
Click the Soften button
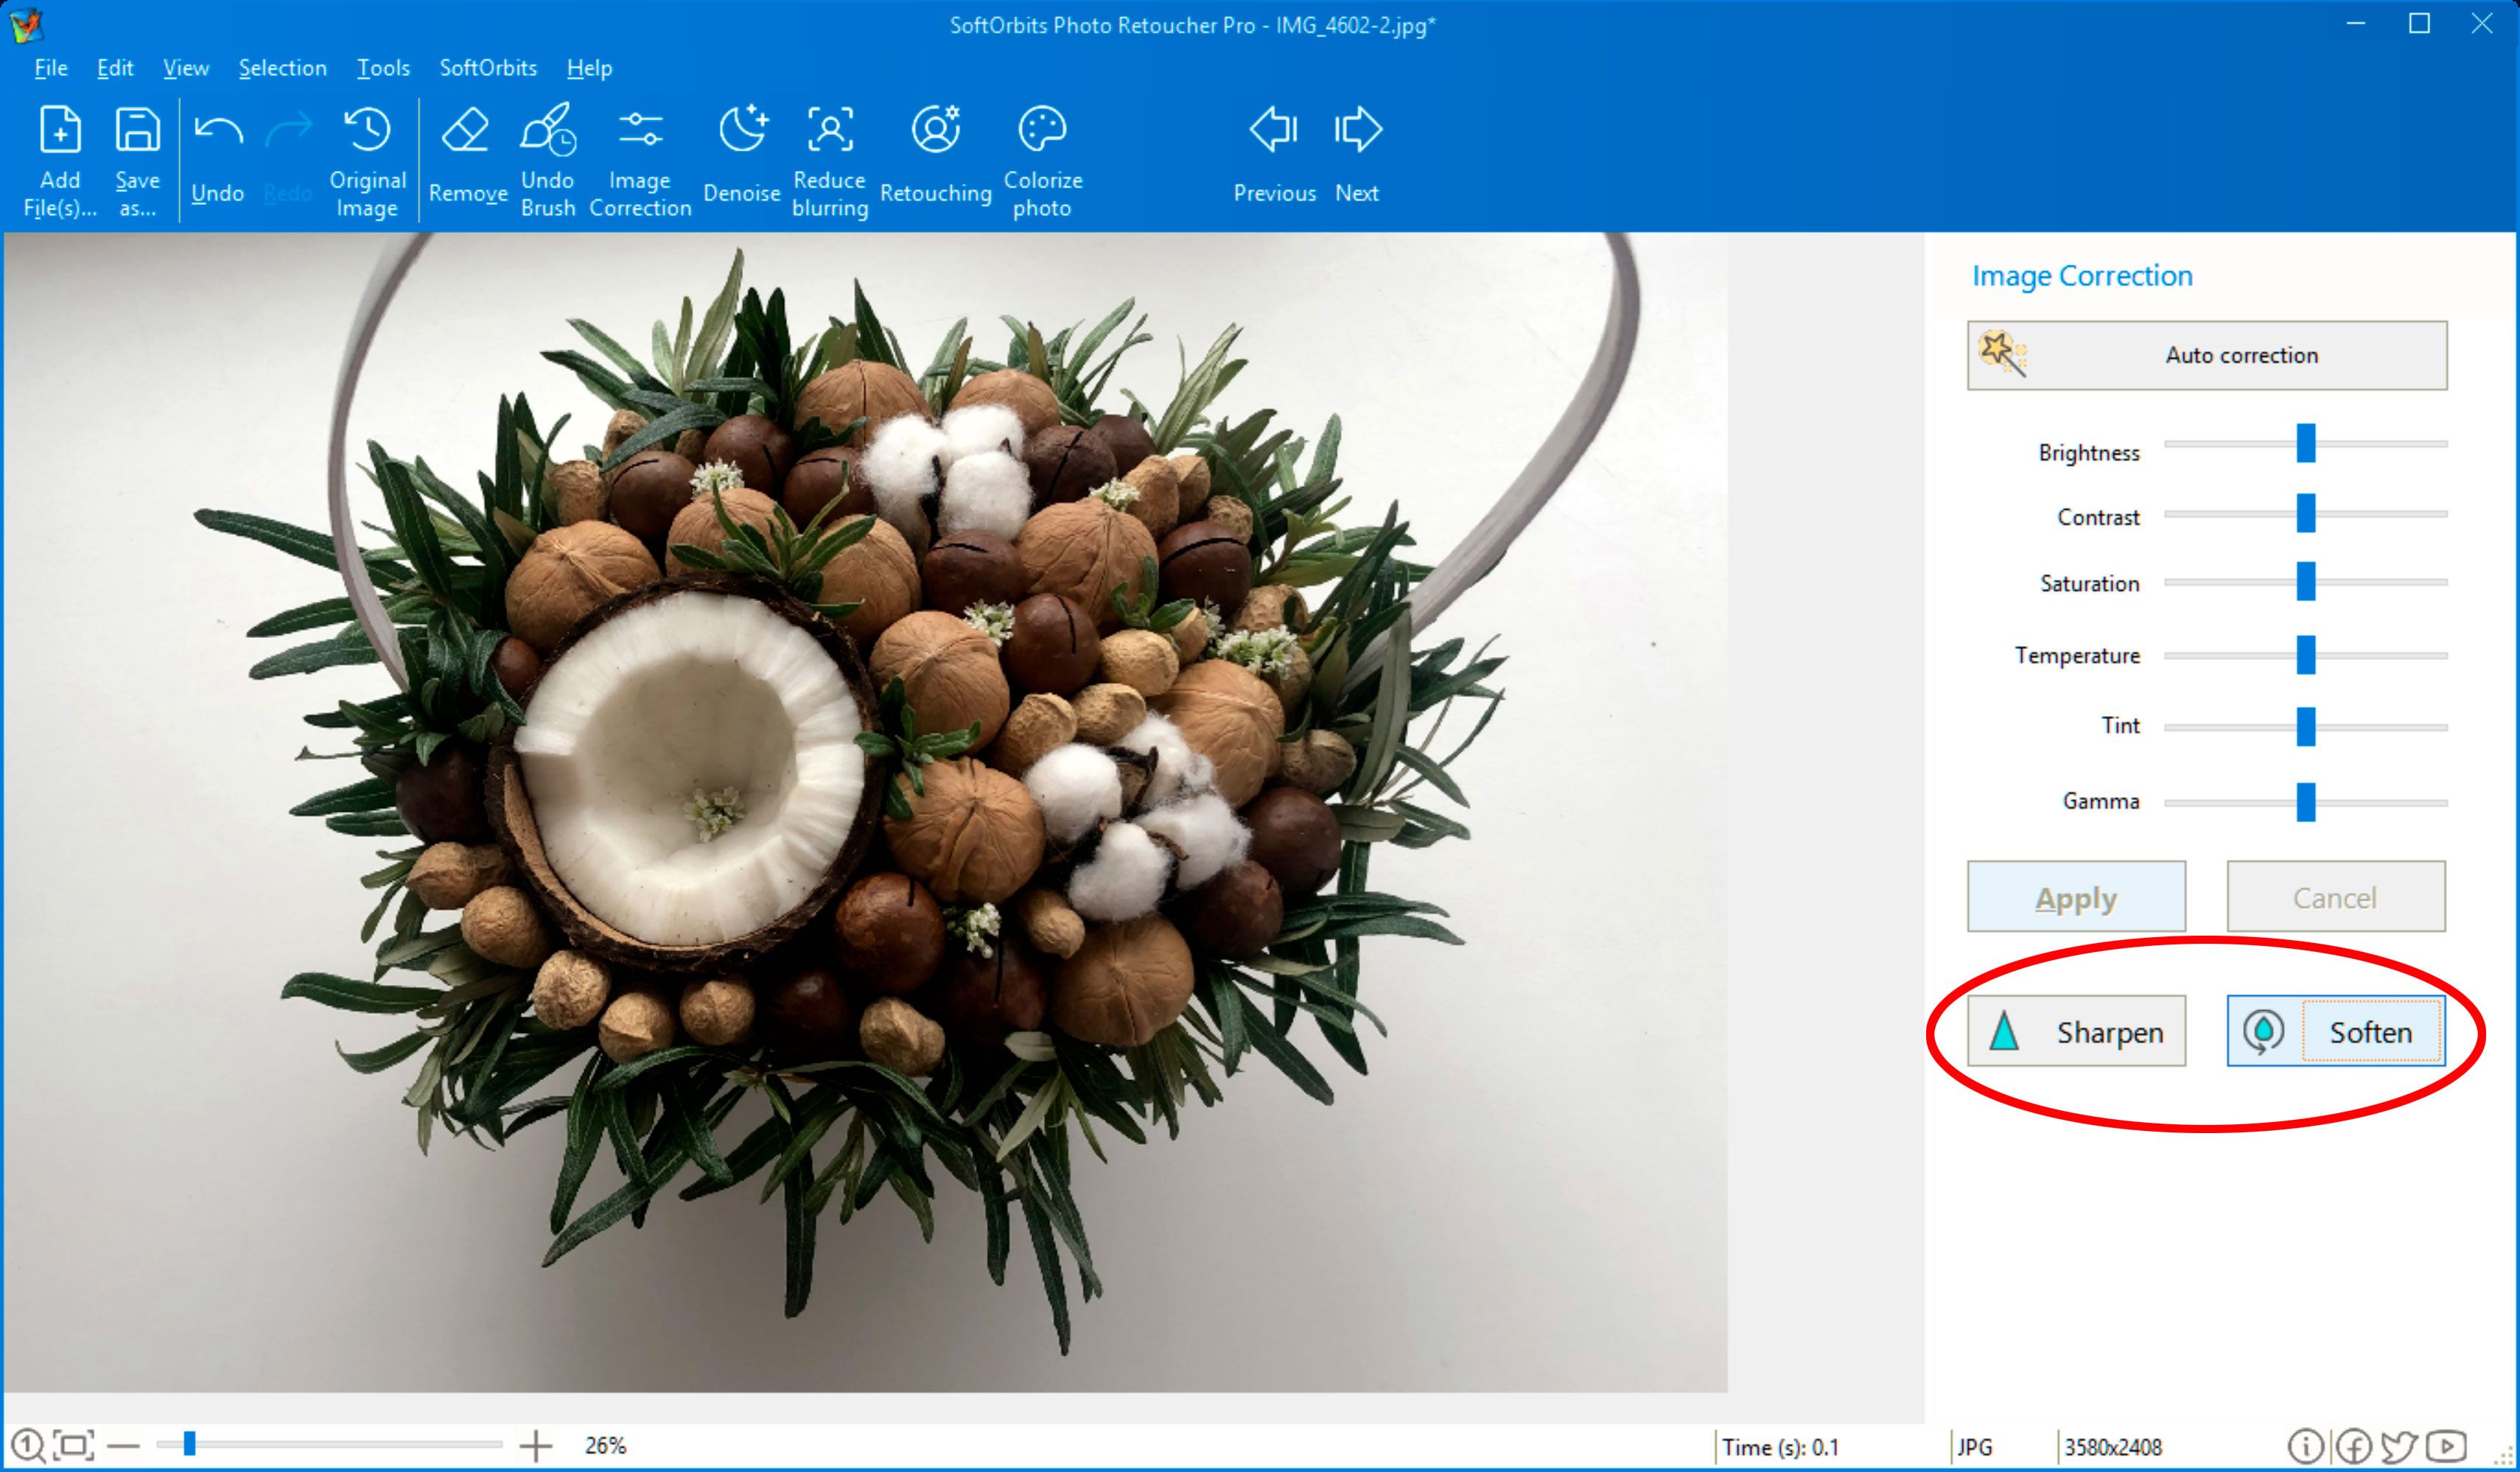coord(2333,1031)
